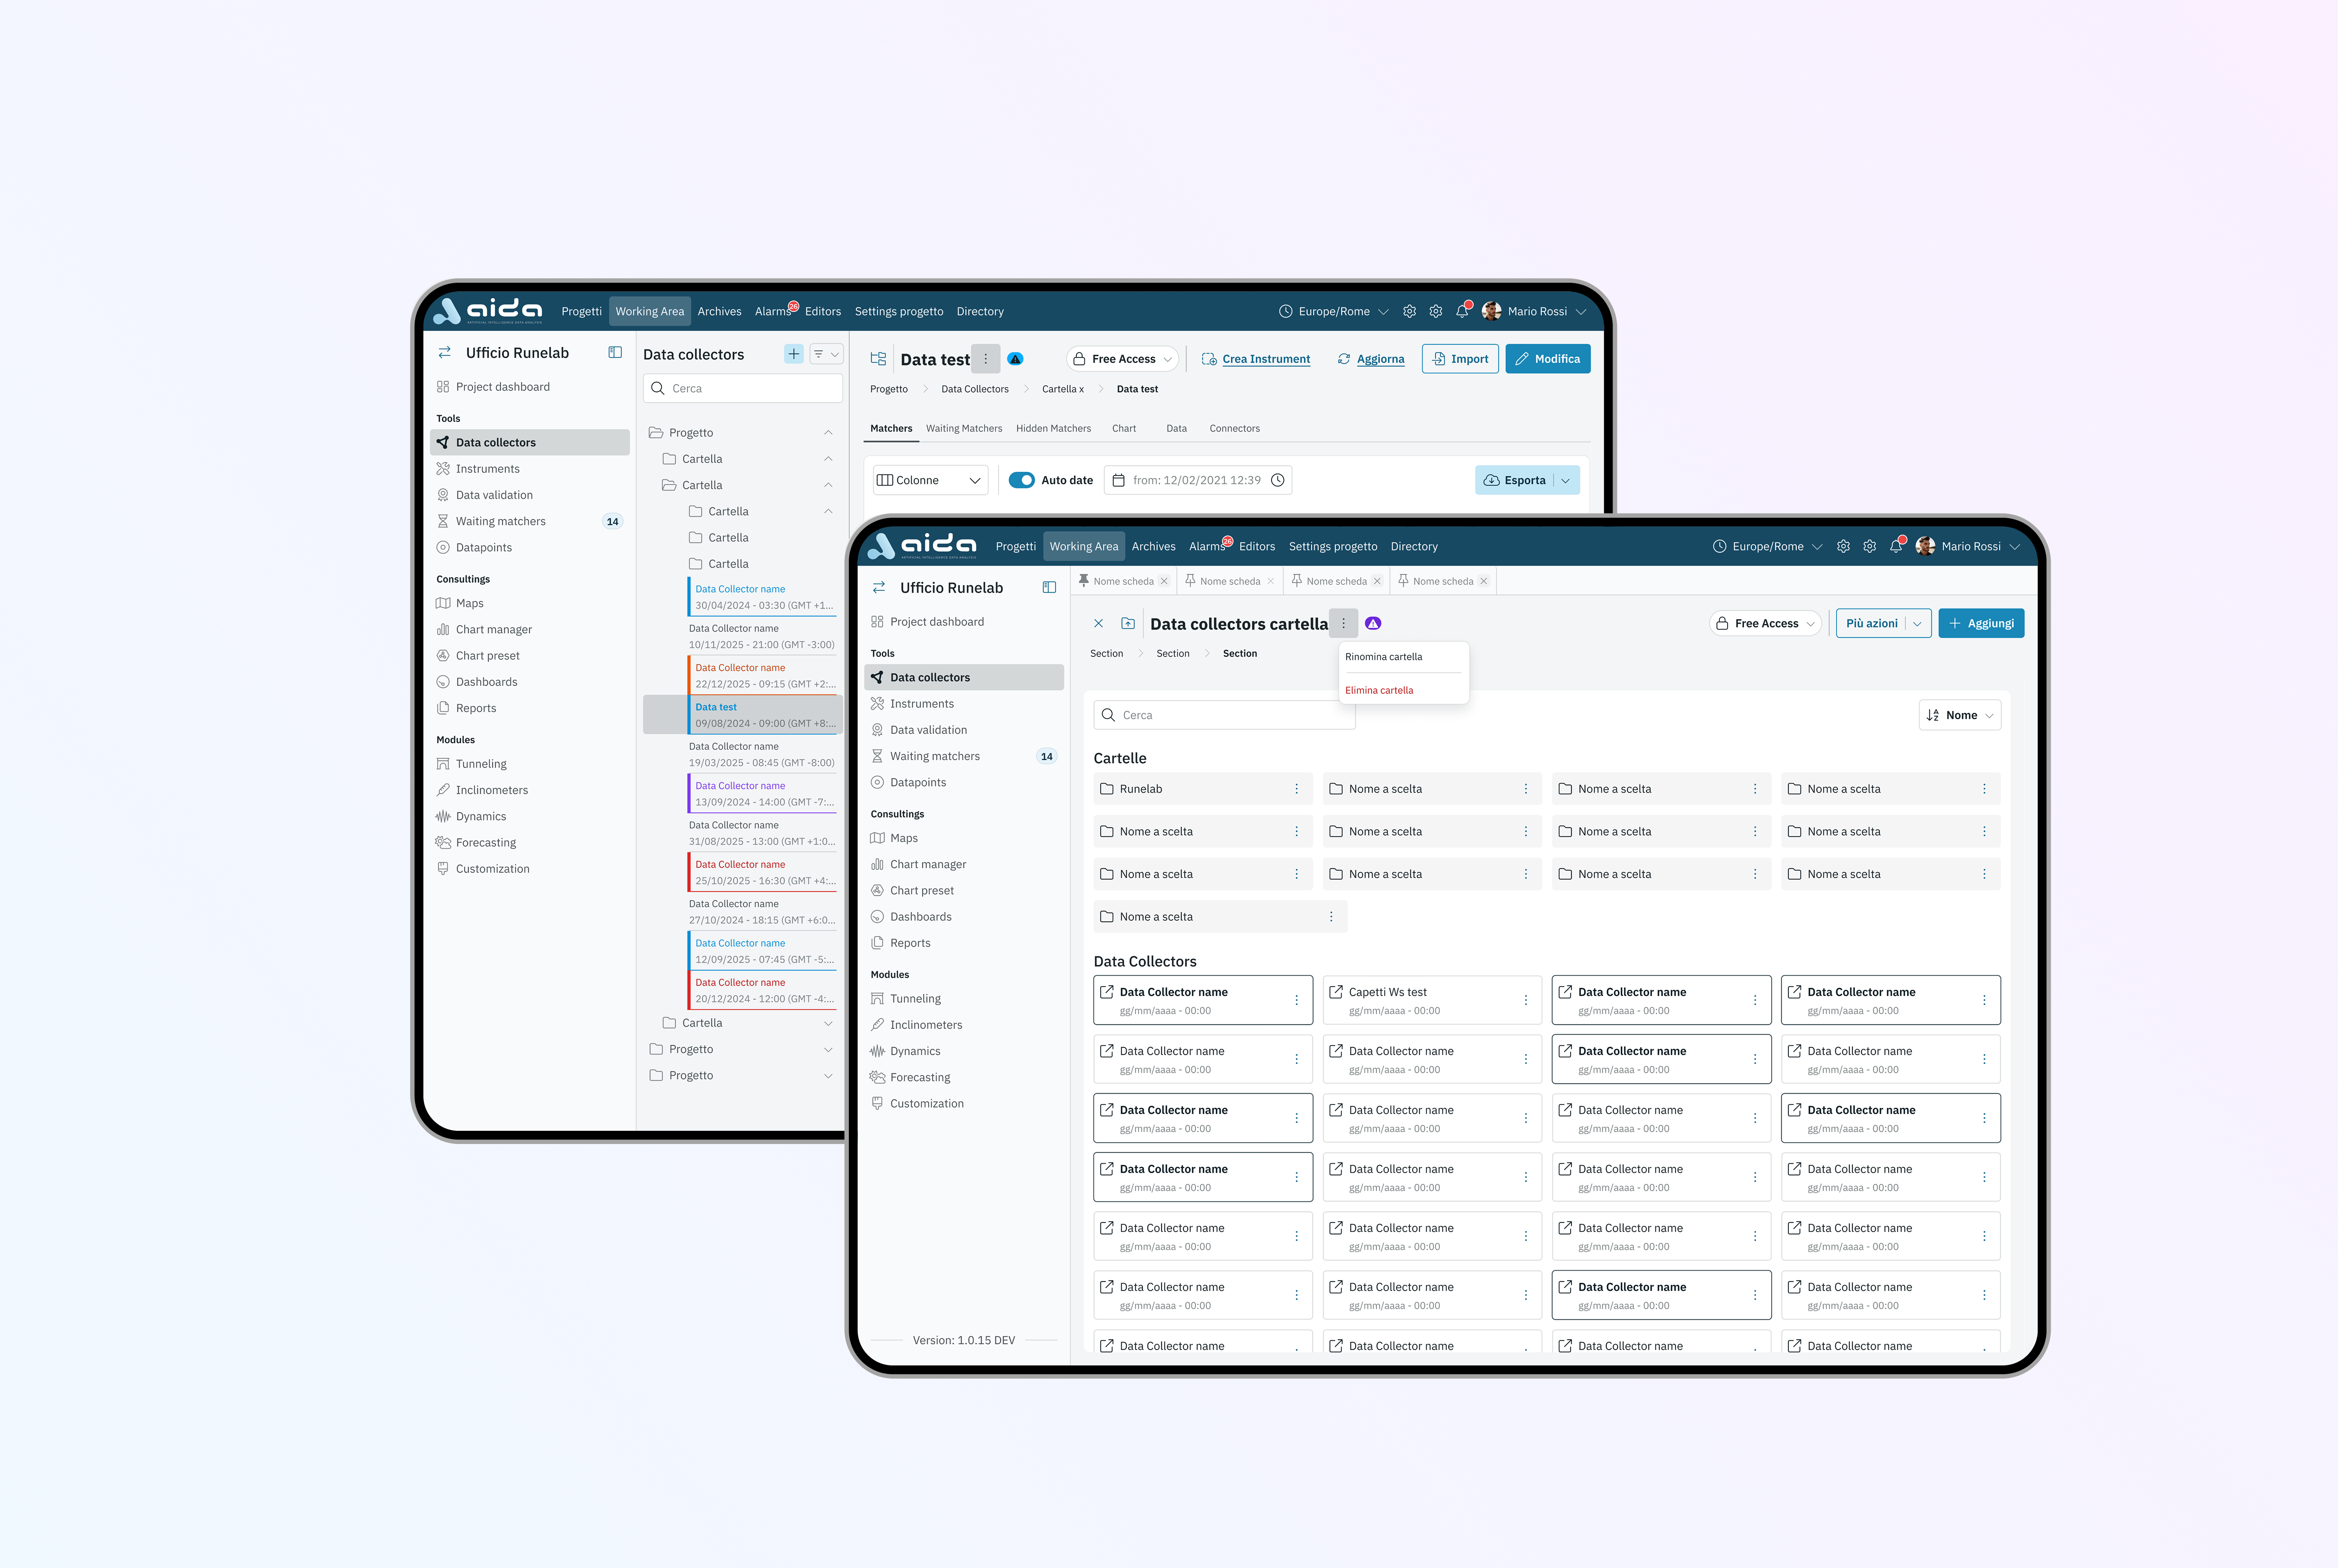Switch to the Connectors tab
The height and width of the screenshot is (1568, 2338).
pyautogui.click(x=1234, y=428)
